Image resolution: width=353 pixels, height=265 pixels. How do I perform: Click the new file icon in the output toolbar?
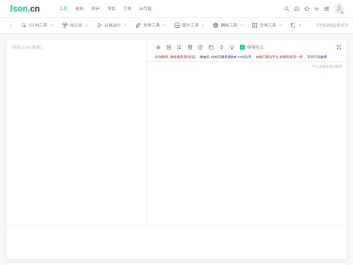[169, 47]
